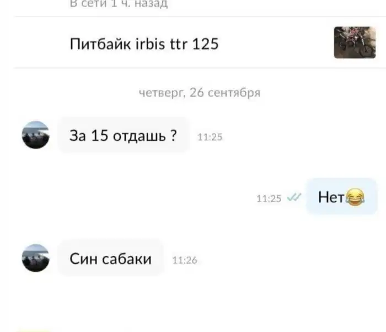This screenshot has height=332, width=386.
Task: Select the "За 15 отдашь ?" message bubble
Action: (124, 135)
